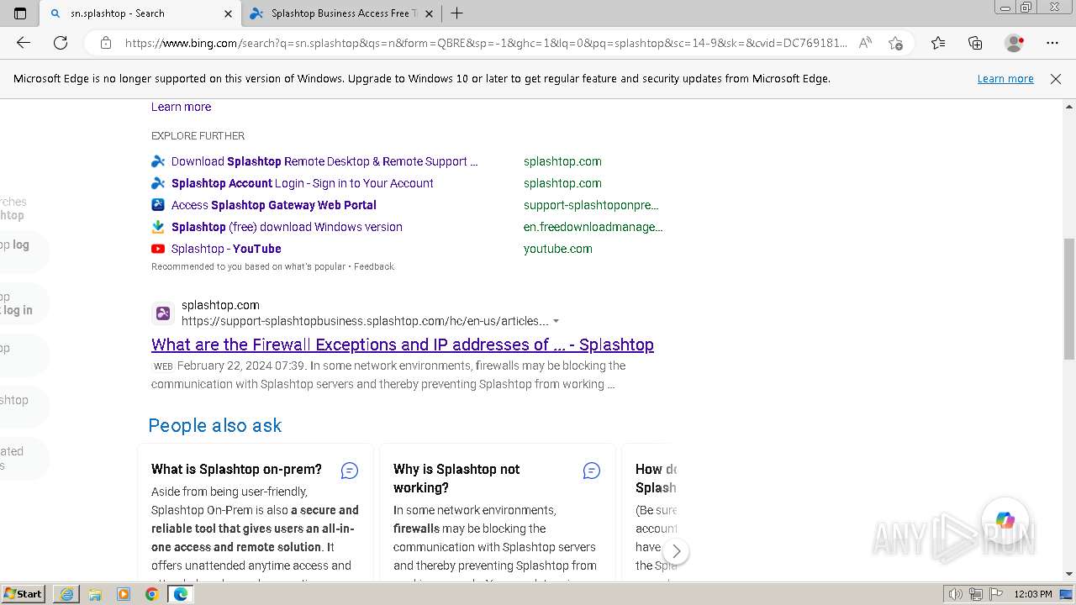Click the YouTube icon in Explore Further

point(158,249)
